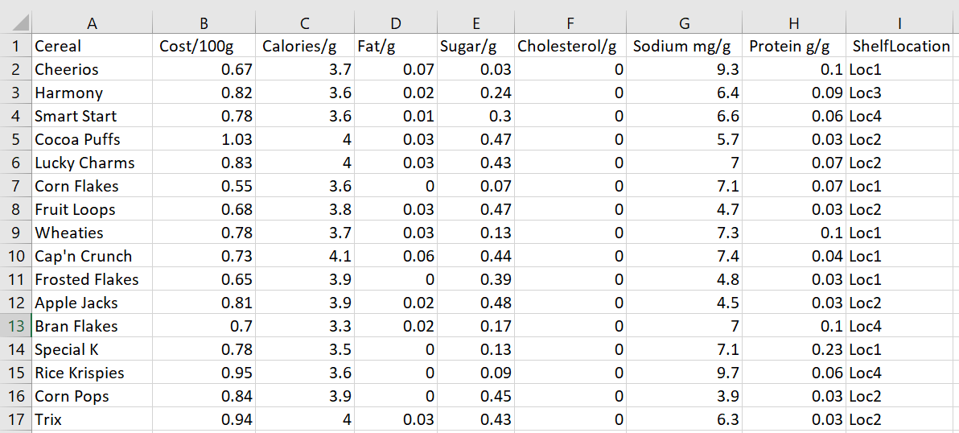Click the Cost/100g header cell
This screenshot has width=959, height=433.
204,46
